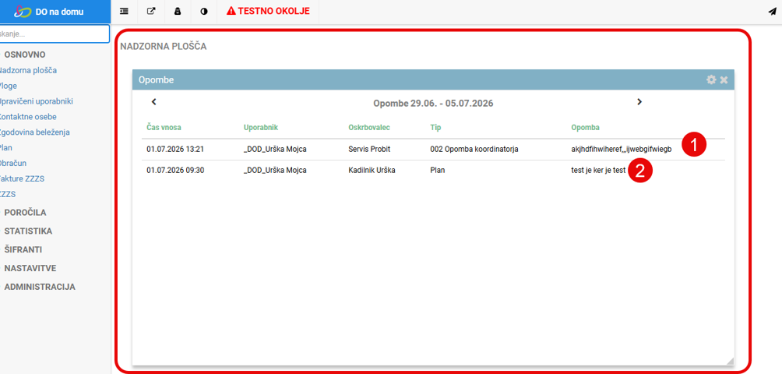Image resolution: width=782 pixels, height=374 pixels.
Task: Click Servis Probit cell
Action: (369, 149)
